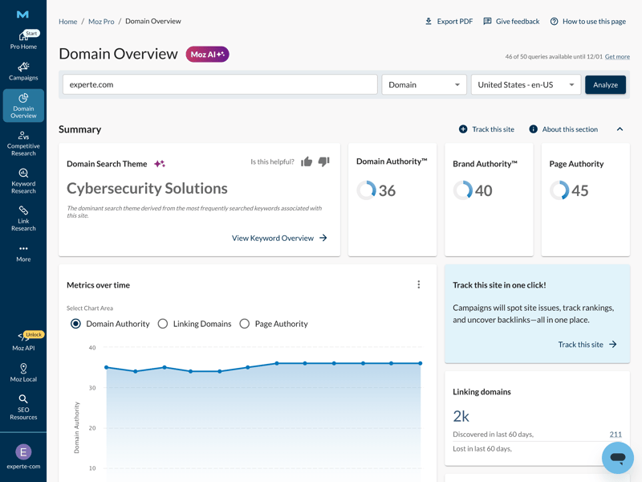The height and width of the screenshot is (482, 642).
Task: Select Linking Domains chart radio button
Action: [x=163, y=324]
